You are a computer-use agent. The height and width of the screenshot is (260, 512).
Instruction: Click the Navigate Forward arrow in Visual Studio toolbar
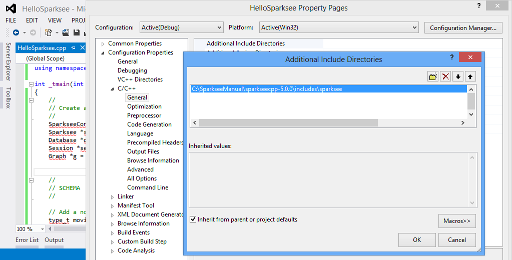pyautogui.click(x=33, y=32)
